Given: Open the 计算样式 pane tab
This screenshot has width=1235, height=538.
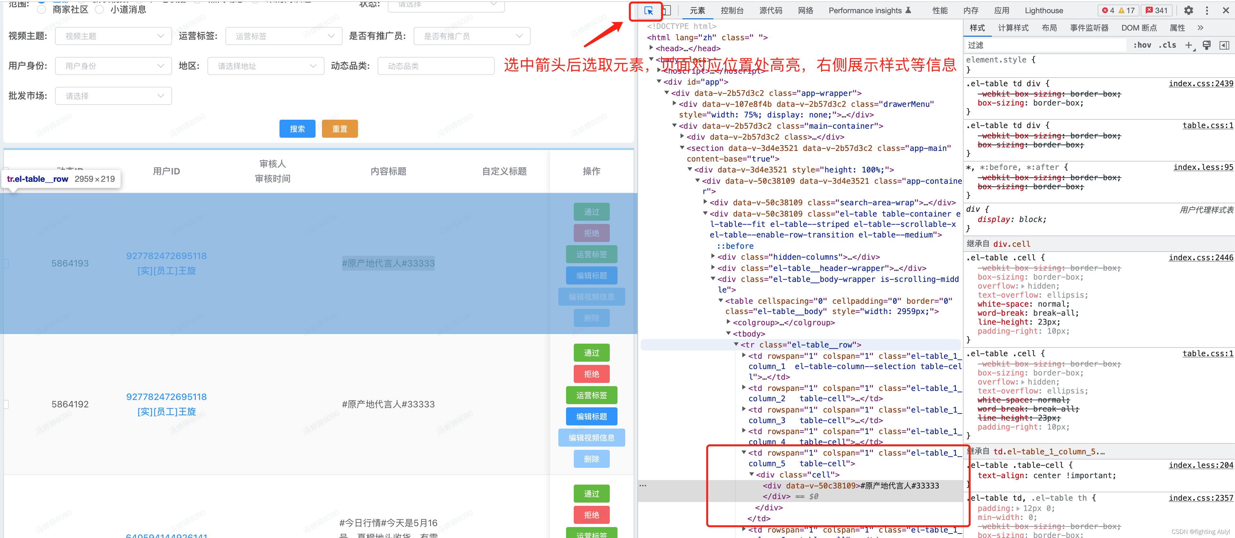Looking at the screenshot, I should [x=1013, y=28].
